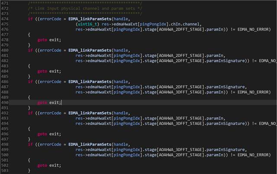Click line number 490 in the gutter
277x174 pixels.
click(x=5, y=103)
